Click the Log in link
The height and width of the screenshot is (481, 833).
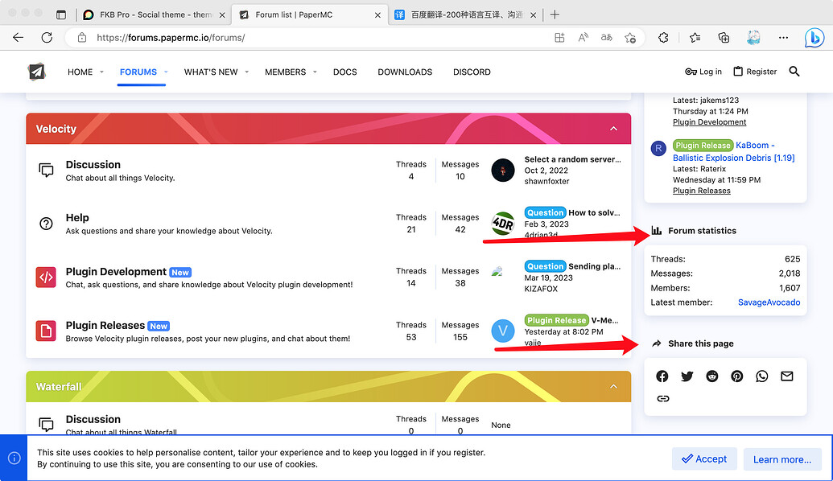point(703,72)
